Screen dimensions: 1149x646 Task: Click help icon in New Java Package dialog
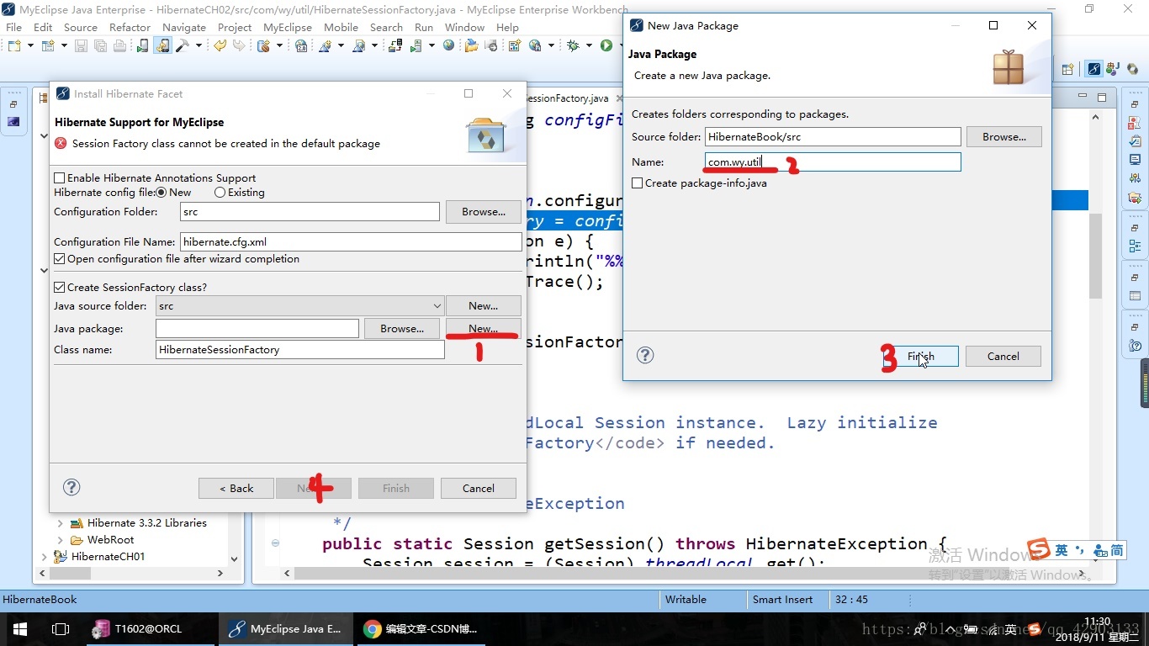(x=645, y=355)
